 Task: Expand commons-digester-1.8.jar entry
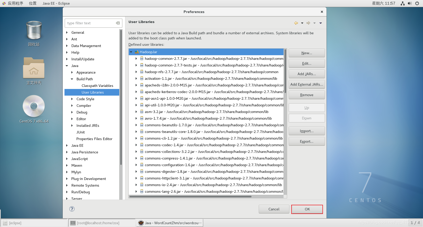(x=136, y=172)
